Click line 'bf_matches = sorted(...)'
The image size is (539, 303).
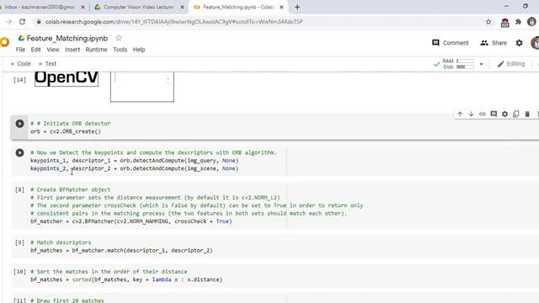point(126,280)
